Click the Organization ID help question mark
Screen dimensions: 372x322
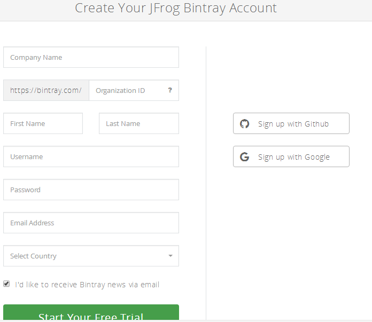[x=170, y=90]
